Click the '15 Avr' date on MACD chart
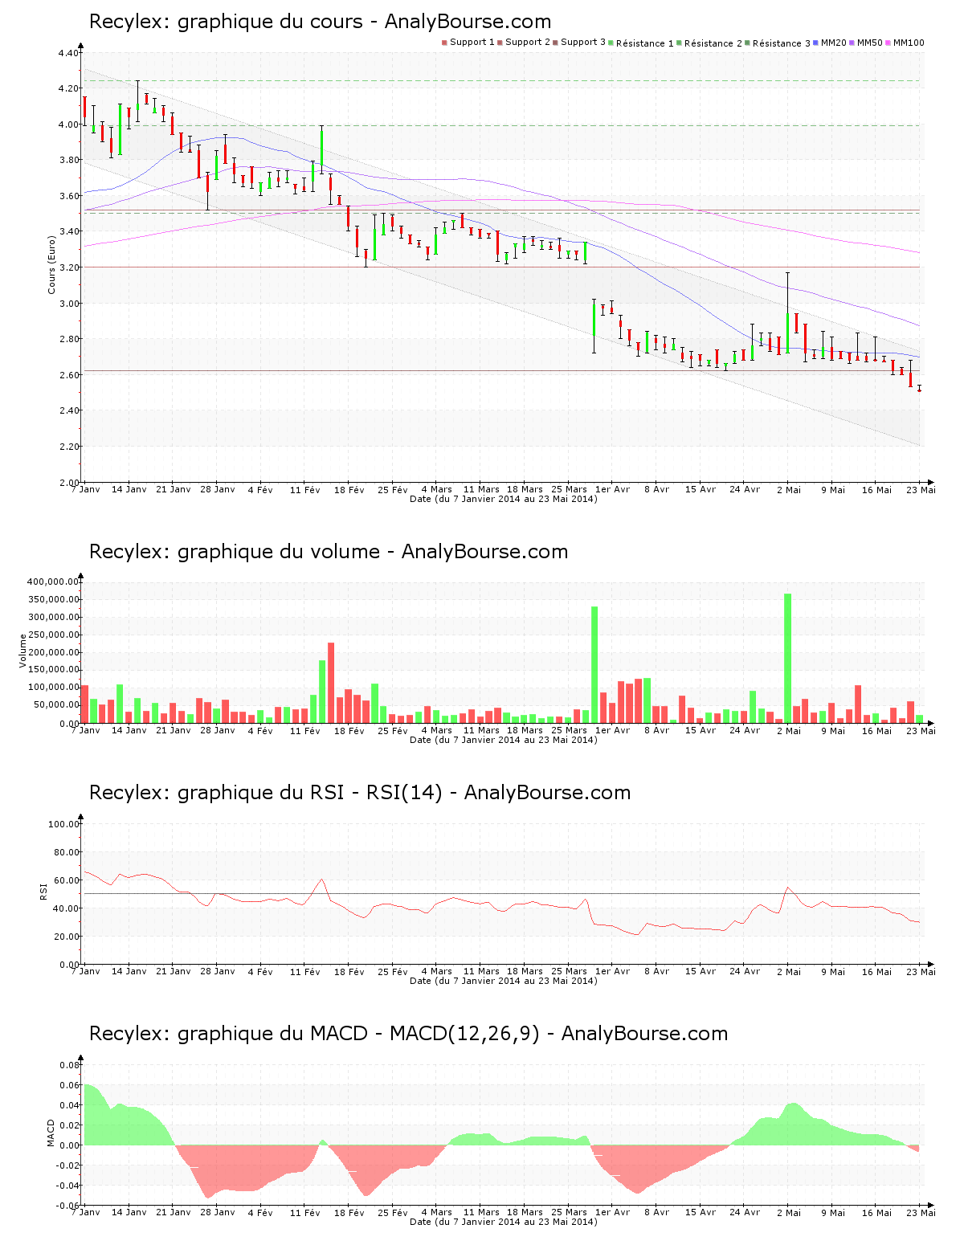 (700, 1212)
